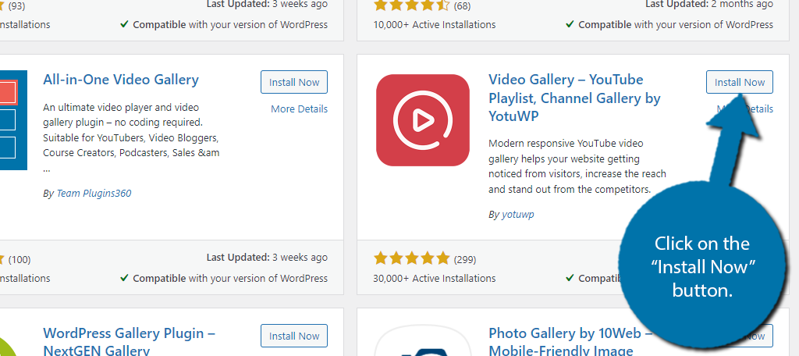799x356 pixels.
Task: Click the YotuWP Video Gallery plugin icon
Action: [x=422, y=120]
